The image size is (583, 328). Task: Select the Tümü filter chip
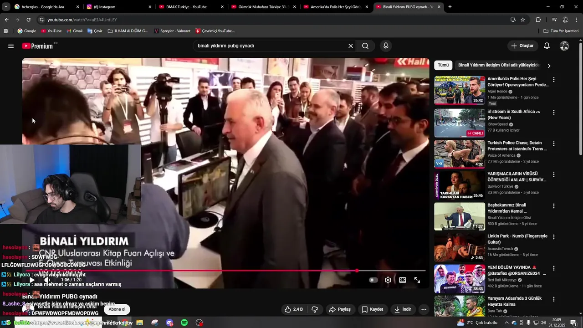click(443, 65)
